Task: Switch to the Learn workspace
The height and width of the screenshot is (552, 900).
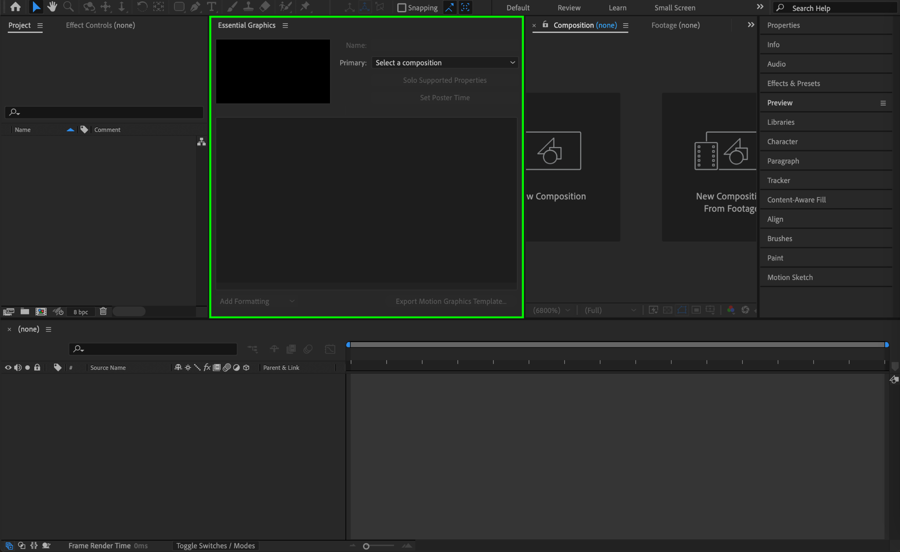Action: coord(617,8)
